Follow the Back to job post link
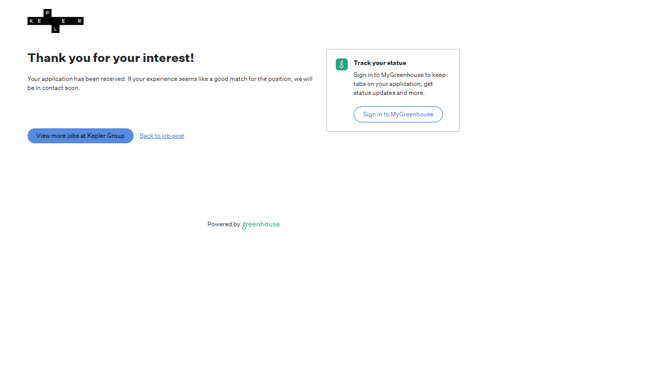The image size is (649, 392). pos(162,136)
